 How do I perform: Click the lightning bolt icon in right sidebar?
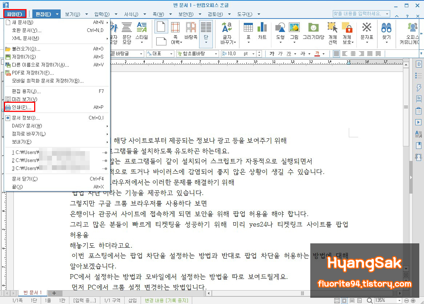(x=419, y=88)
